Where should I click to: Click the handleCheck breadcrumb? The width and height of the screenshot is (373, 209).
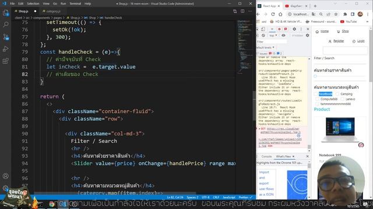(113, 18)
